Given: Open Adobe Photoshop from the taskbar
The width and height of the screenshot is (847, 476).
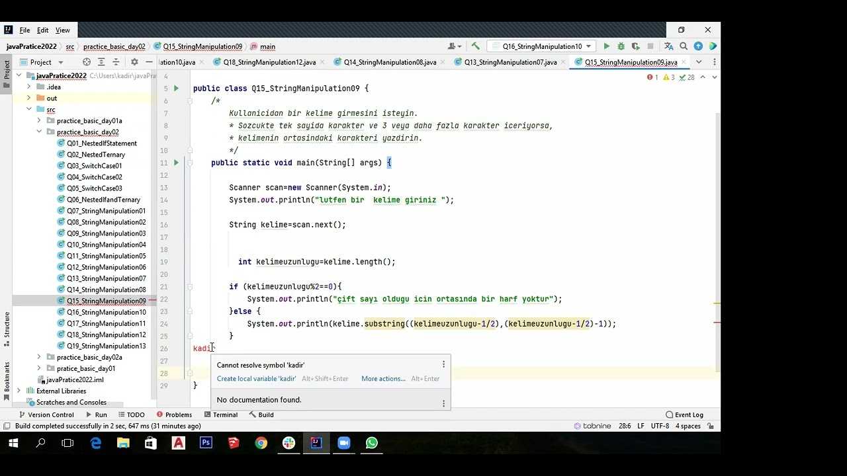Looking at the screenshot, I should click(x=206, y=443).
